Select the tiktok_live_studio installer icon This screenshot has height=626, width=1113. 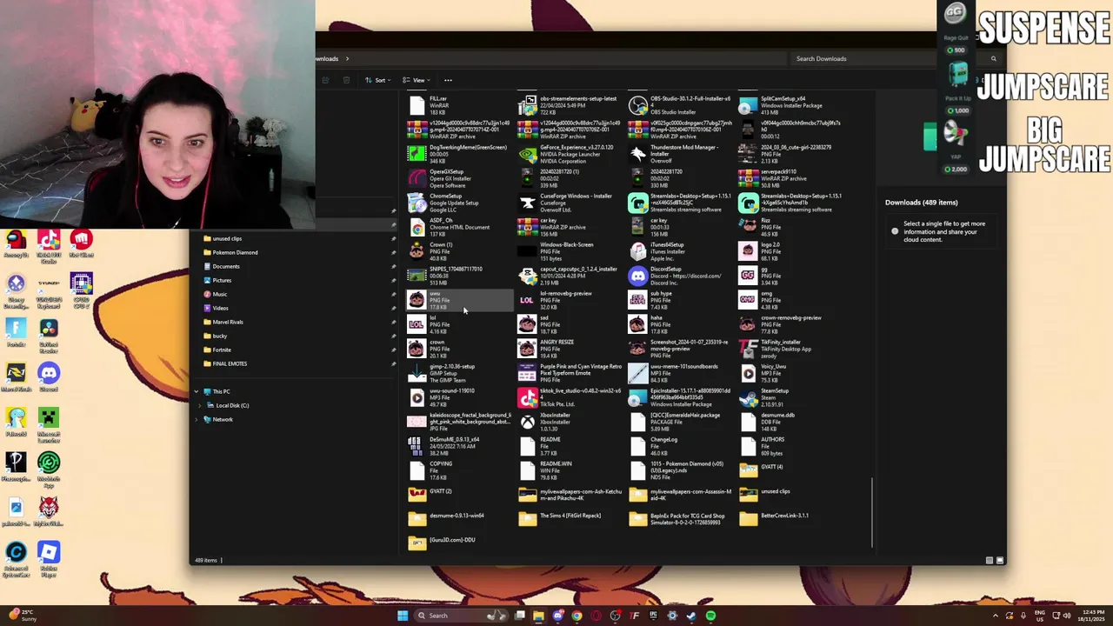pos(528,398)
